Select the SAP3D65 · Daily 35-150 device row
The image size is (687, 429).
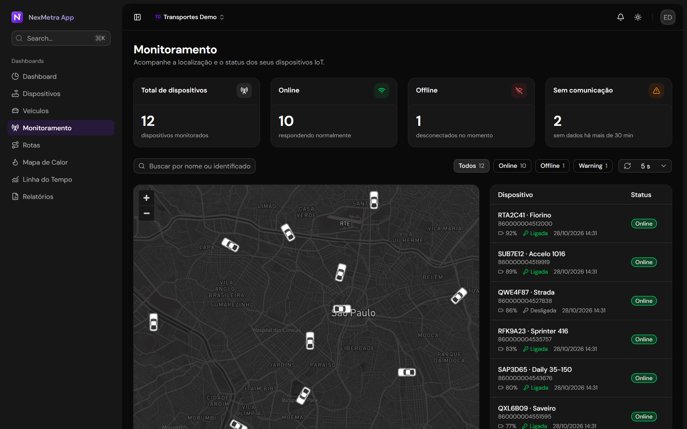[581, 378]
